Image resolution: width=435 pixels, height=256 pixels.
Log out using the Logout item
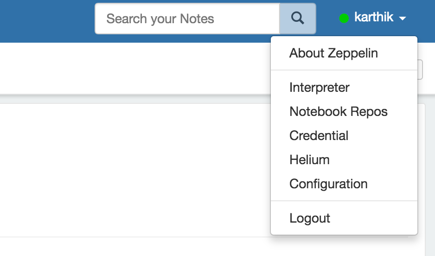310,218
